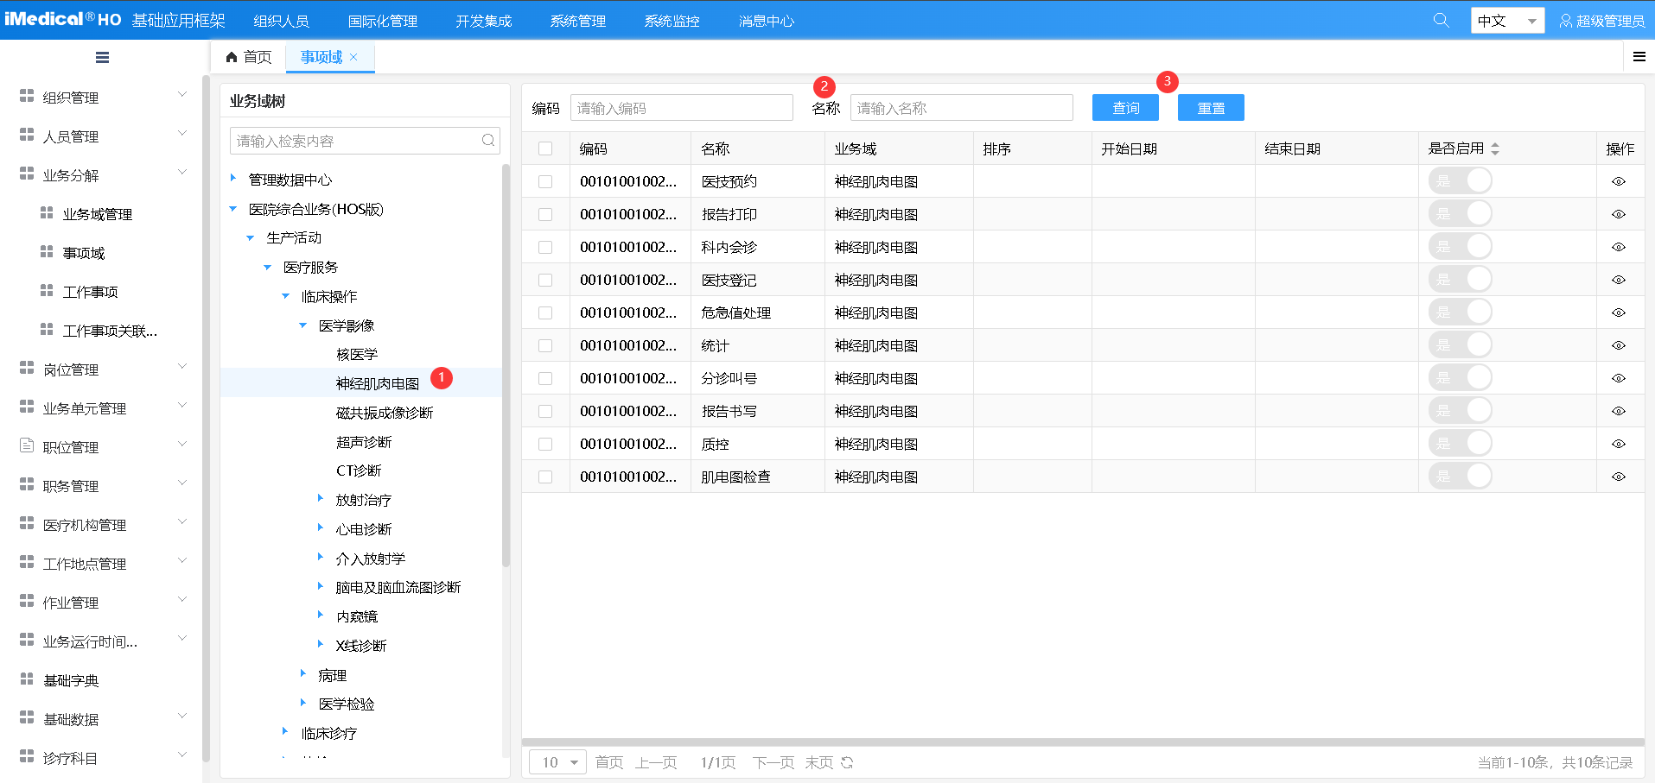Click the 重置 button
The width and height of the screenshot is (1655, 783).
point(1210,107)
